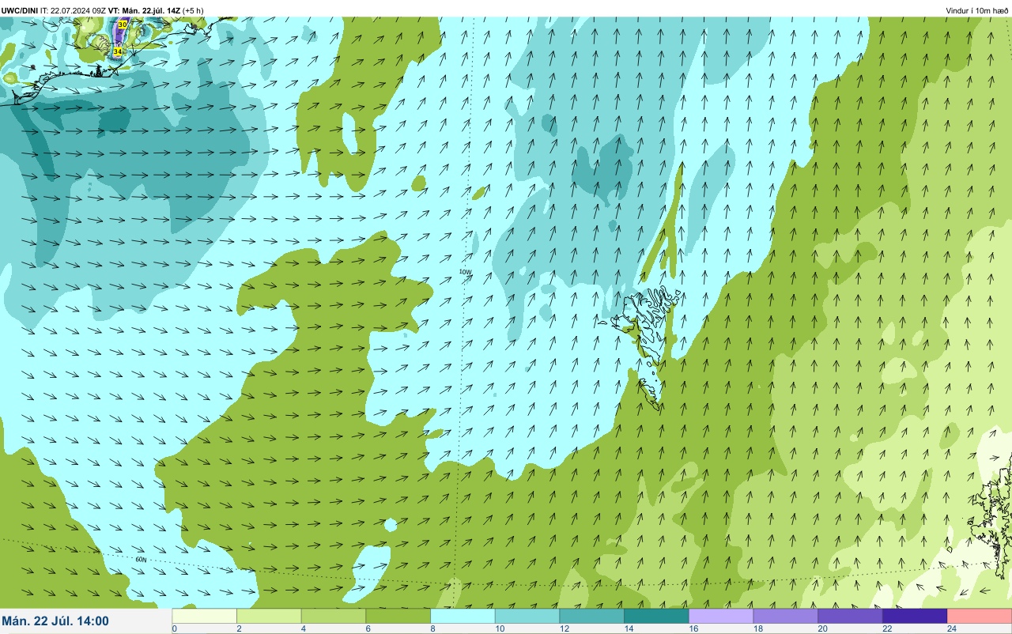Click the lavender 16–18 legend swatch
The height and width of the screenshot is (634, 1012).
722,616
